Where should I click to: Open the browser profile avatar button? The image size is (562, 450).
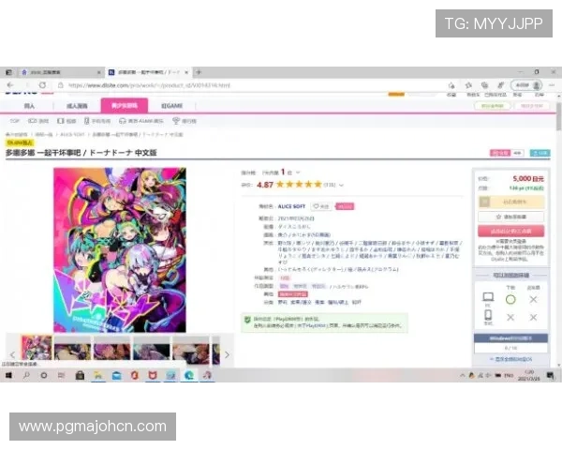click(526, 85)
